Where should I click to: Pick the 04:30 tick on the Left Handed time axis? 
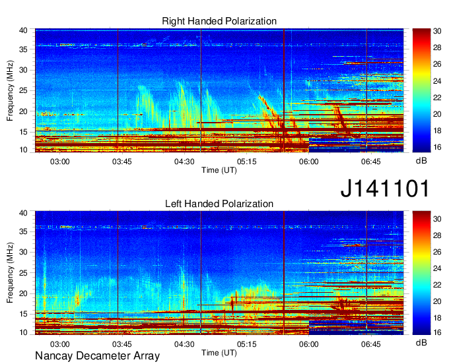(184, 344)
